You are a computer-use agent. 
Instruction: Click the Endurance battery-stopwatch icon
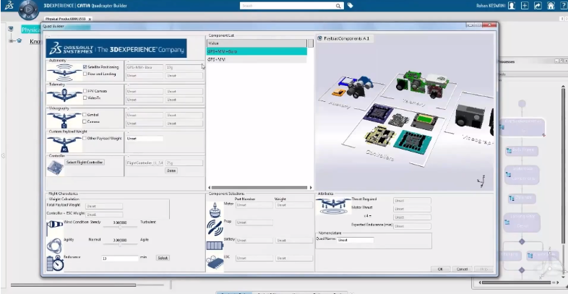coord(55,263)
